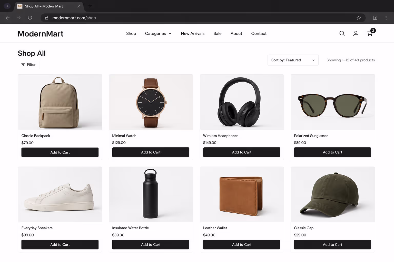The image size is (394, 262).
Task: Bookmark this page with the star icon
Action: [359, 18]
